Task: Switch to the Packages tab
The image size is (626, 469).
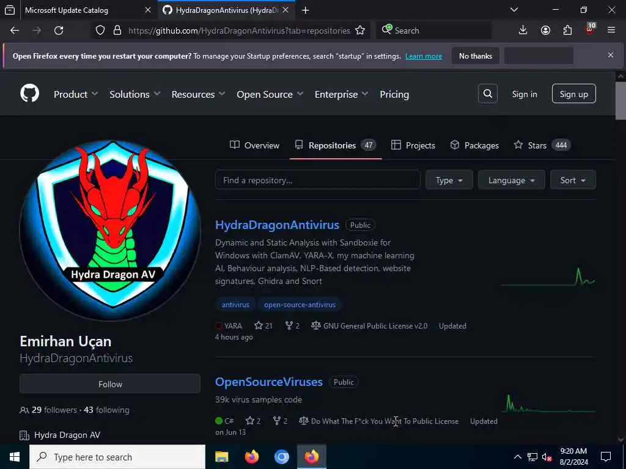Action: (x=474, y=145)
